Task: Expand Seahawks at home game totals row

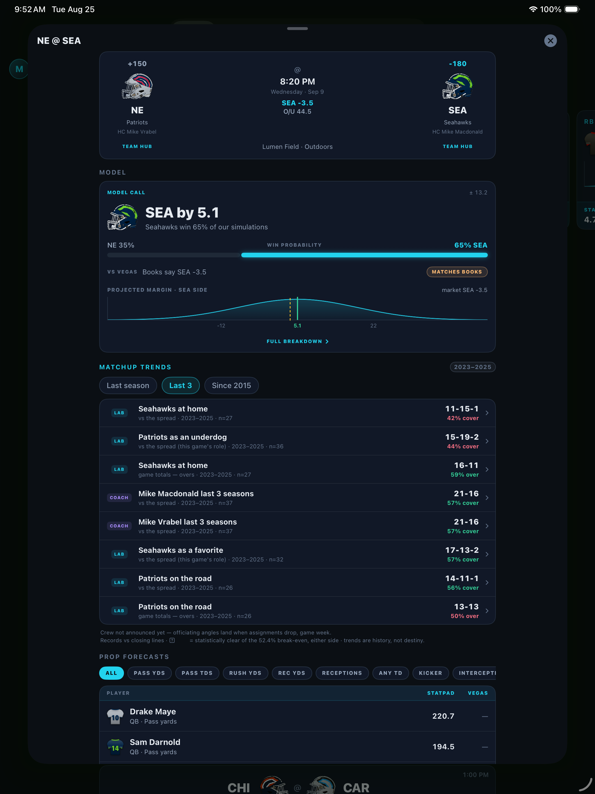Action: point(297,469)
